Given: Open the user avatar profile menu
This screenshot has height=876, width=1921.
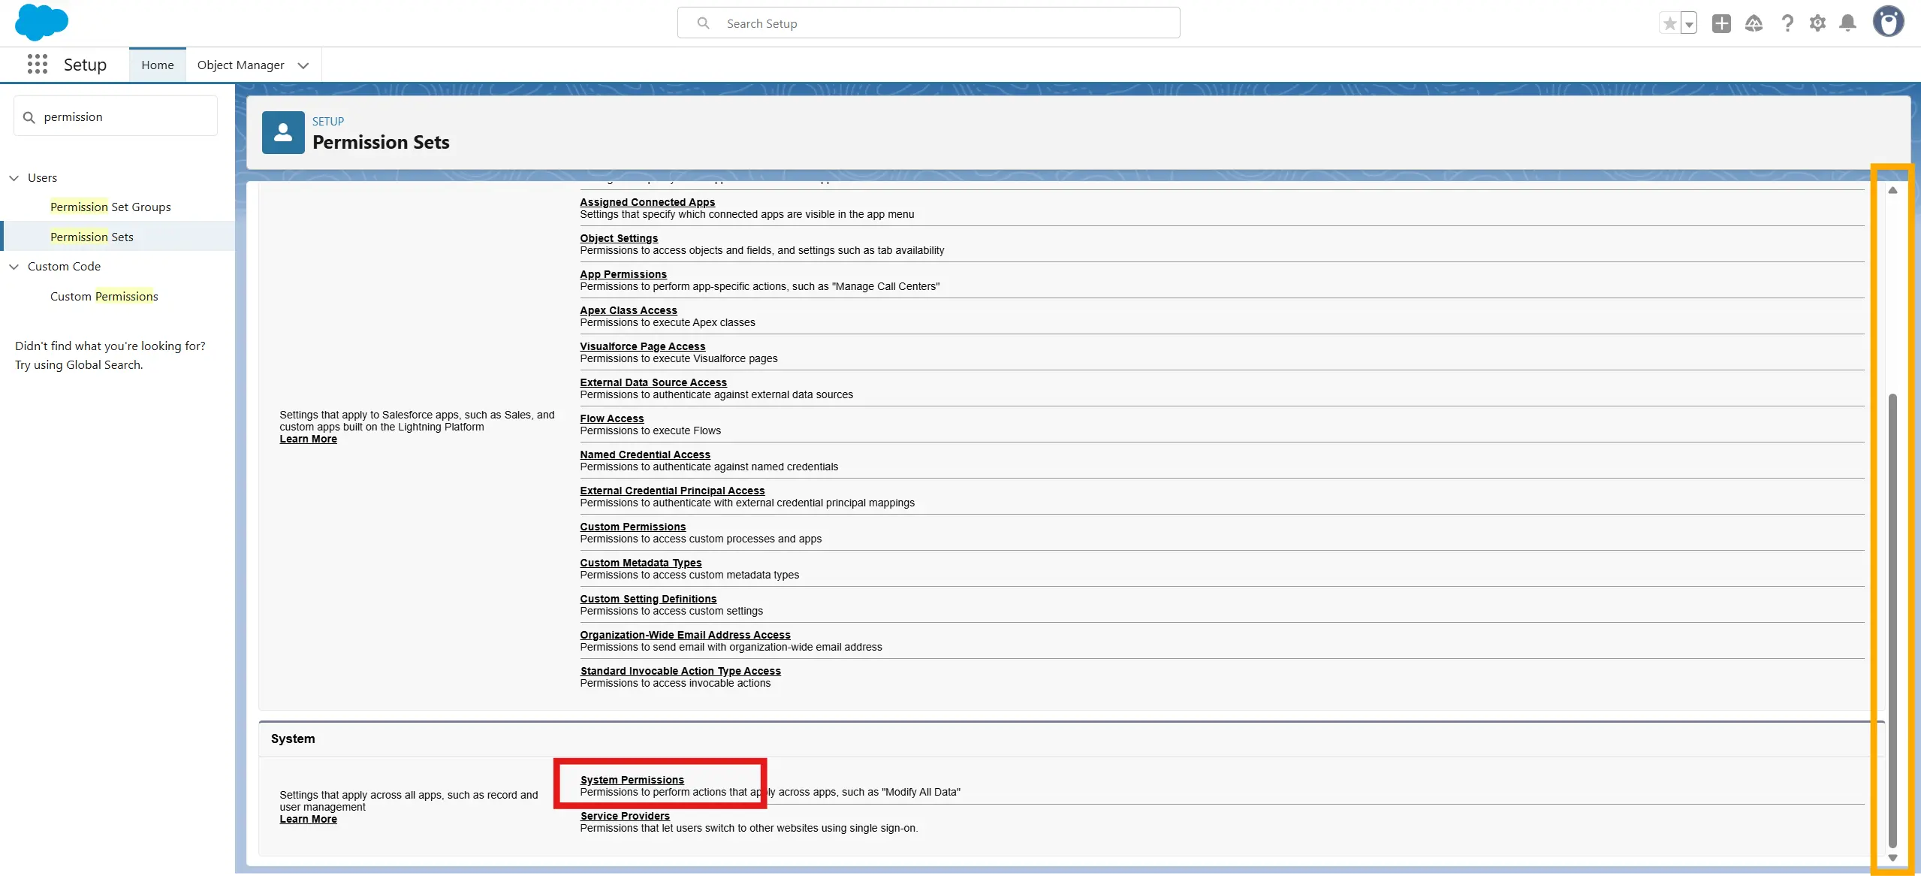Looking at the screenshot, I should tap(1888, 22).
